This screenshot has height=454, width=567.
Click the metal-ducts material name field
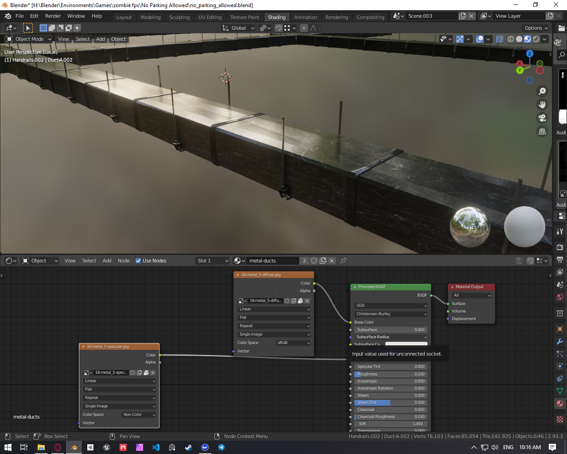click(273, 261)
